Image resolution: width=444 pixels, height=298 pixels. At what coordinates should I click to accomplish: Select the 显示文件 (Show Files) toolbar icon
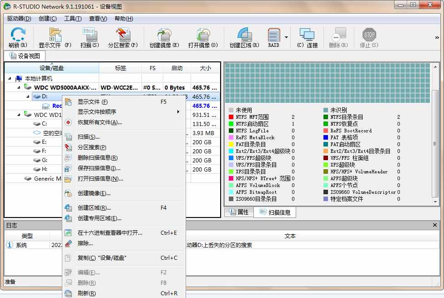pos(54,36)
